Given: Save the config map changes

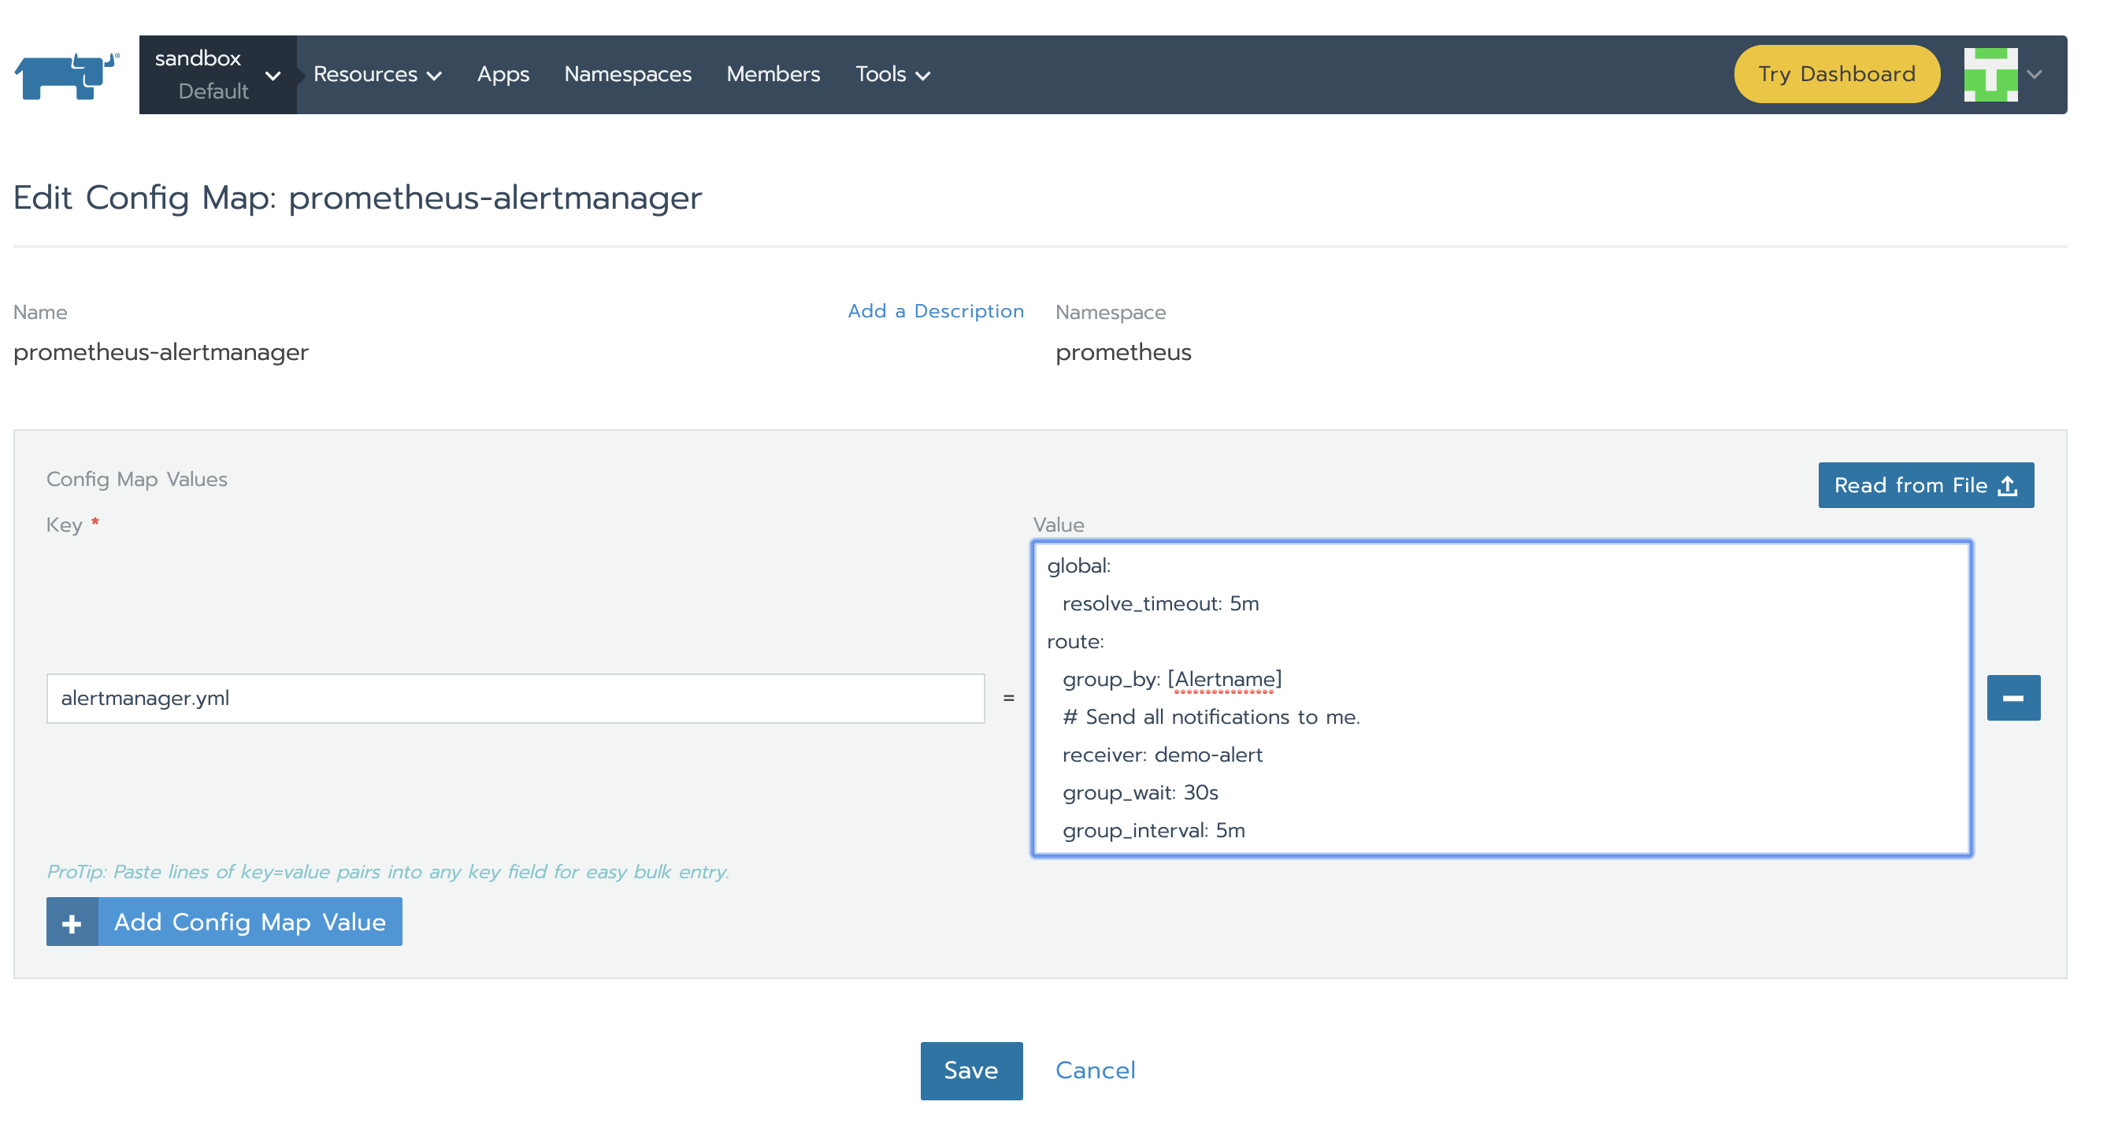Looking at the screenshot, I should (971, 1070).
